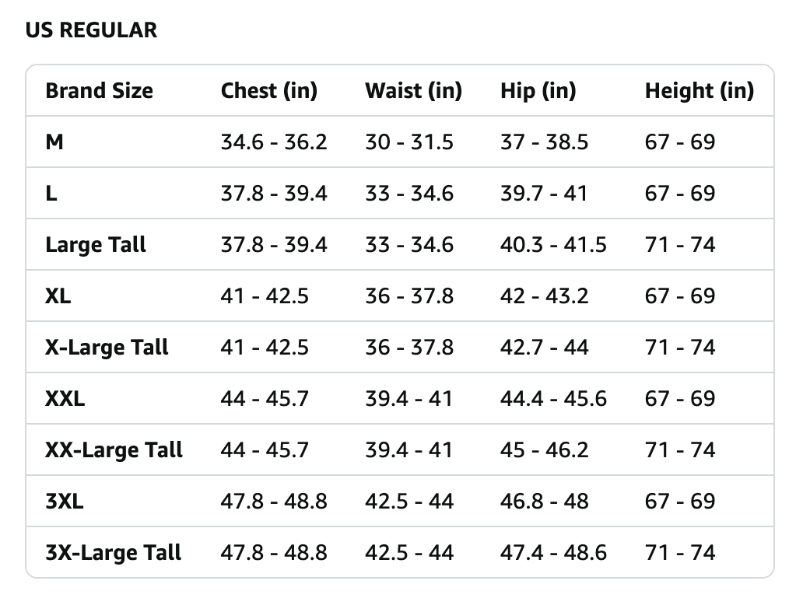Viewport: 789px width, 605px height.
Task: Click the Chest (in) column header
Action: pos(269,91)
